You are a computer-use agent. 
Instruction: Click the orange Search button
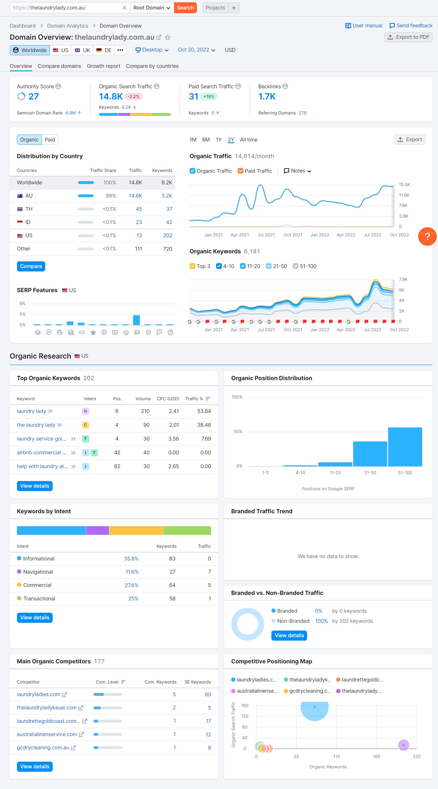[185, 8]
